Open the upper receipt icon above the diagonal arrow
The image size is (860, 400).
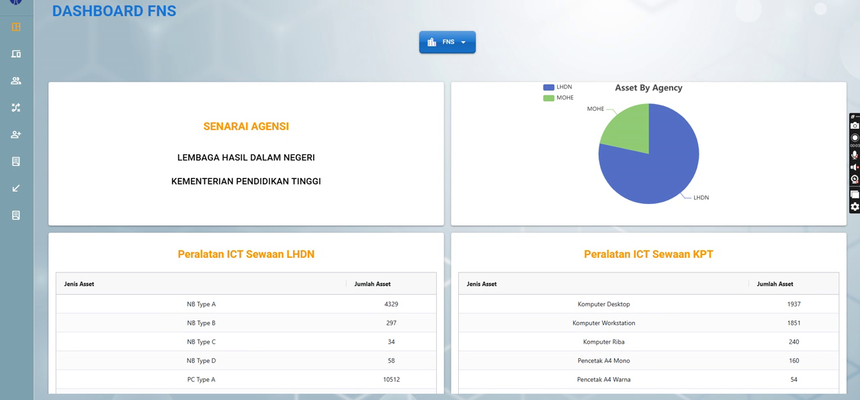[16, 161]
